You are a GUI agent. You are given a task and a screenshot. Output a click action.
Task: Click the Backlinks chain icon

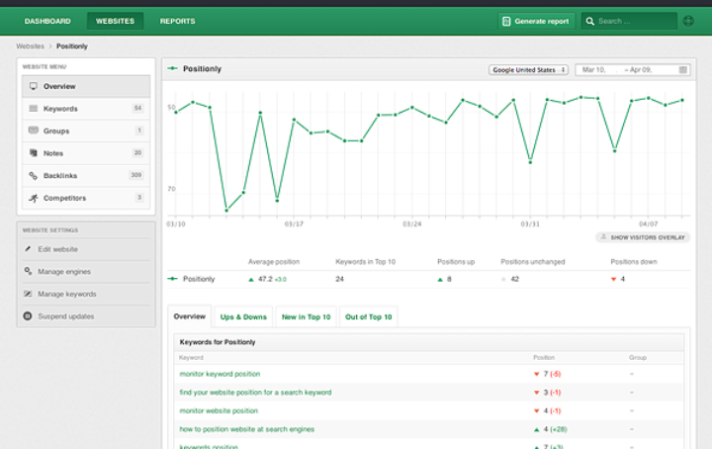(34, 175)
